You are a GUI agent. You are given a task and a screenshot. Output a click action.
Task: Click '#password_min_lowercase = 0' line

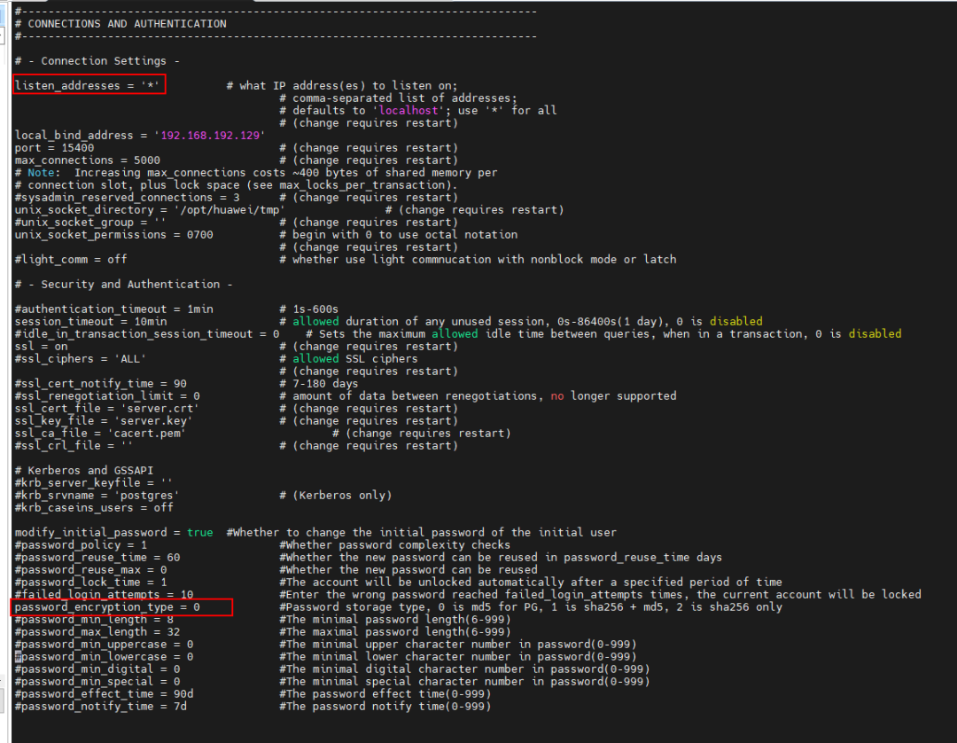click(x=104, y=657)
